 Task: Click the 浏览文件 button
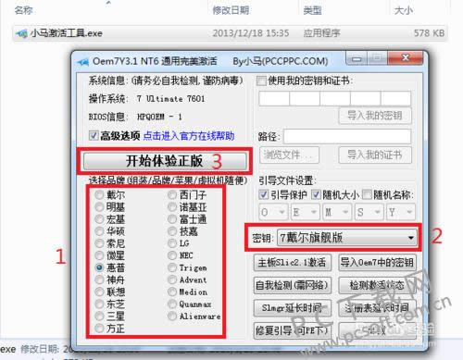(289, 155)
